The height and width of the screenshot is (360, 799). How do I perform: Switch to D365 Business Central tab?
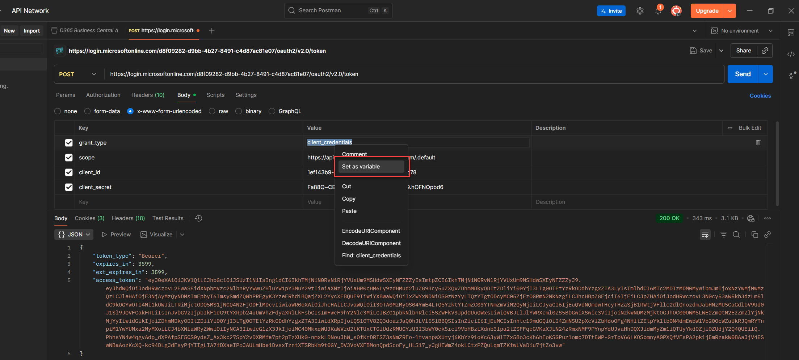85,31
